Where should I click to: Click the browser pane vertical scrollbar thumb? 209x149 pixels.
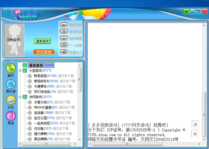click(204, 115)
